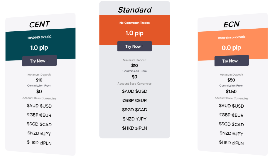Click the $0 commission on CENT card

coord(39,92)
